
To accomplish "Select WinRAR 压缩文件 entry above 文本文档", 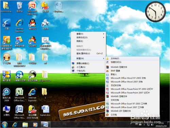I will tap(133, 96).
